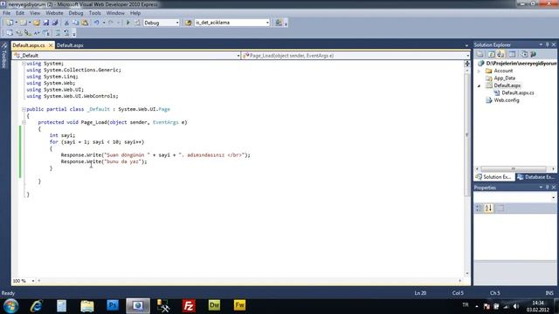Image resolution: width=559 pixels, height=314 pixels.
Task: Select the Solution Explorer bottom tab
Action: coord(494,177)
